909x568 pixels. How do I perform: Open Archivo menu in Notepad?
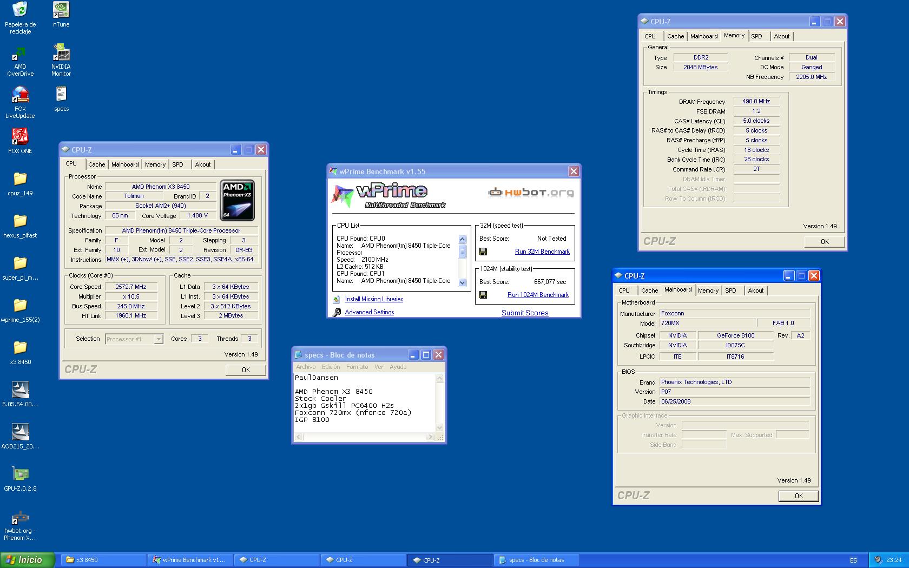[306, 367]
